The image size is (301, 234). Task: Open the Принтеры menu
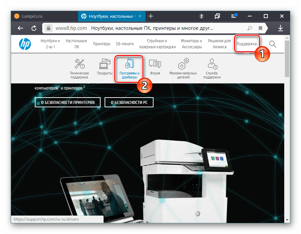point(102,44)
